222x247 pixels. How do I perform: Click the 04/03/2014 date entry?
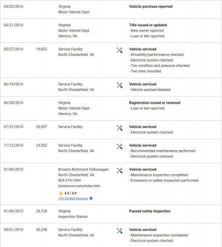pyautogui.click(x=13, y=6)
